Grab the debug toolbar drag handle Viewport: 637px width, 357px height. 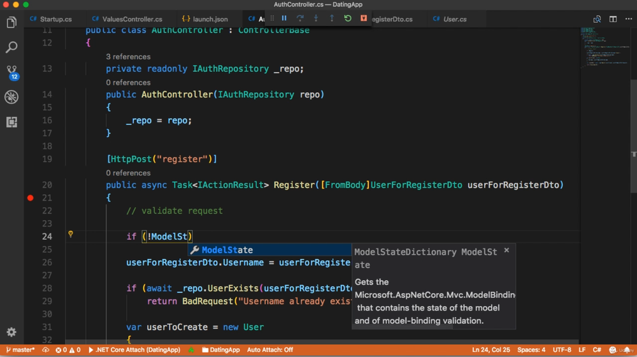coord(272,18)
